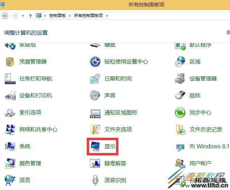This screenshot has width=230, height=190.
Task: Go up one level with the Up arrow
Action: pyautogui.click(x=31, y=16)
